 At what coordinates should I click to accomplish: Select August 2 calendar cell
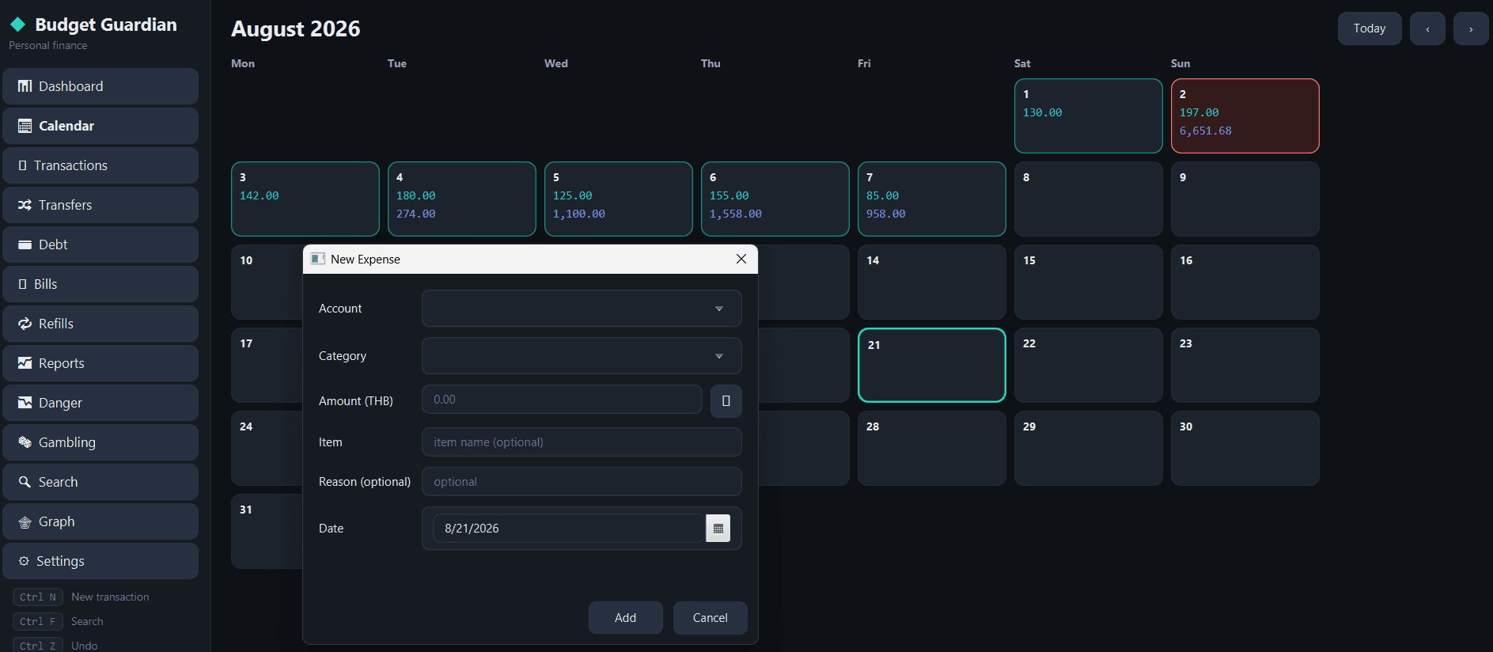point(1245,116)
